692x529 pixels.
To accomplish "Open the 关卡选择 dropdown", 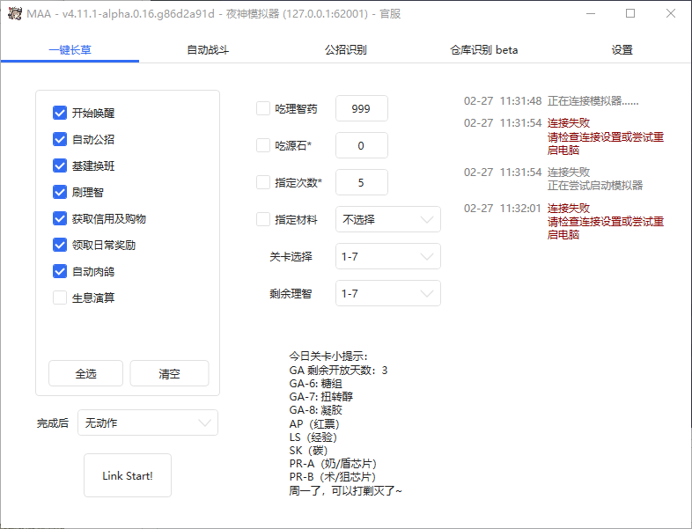I will point(388,256).
